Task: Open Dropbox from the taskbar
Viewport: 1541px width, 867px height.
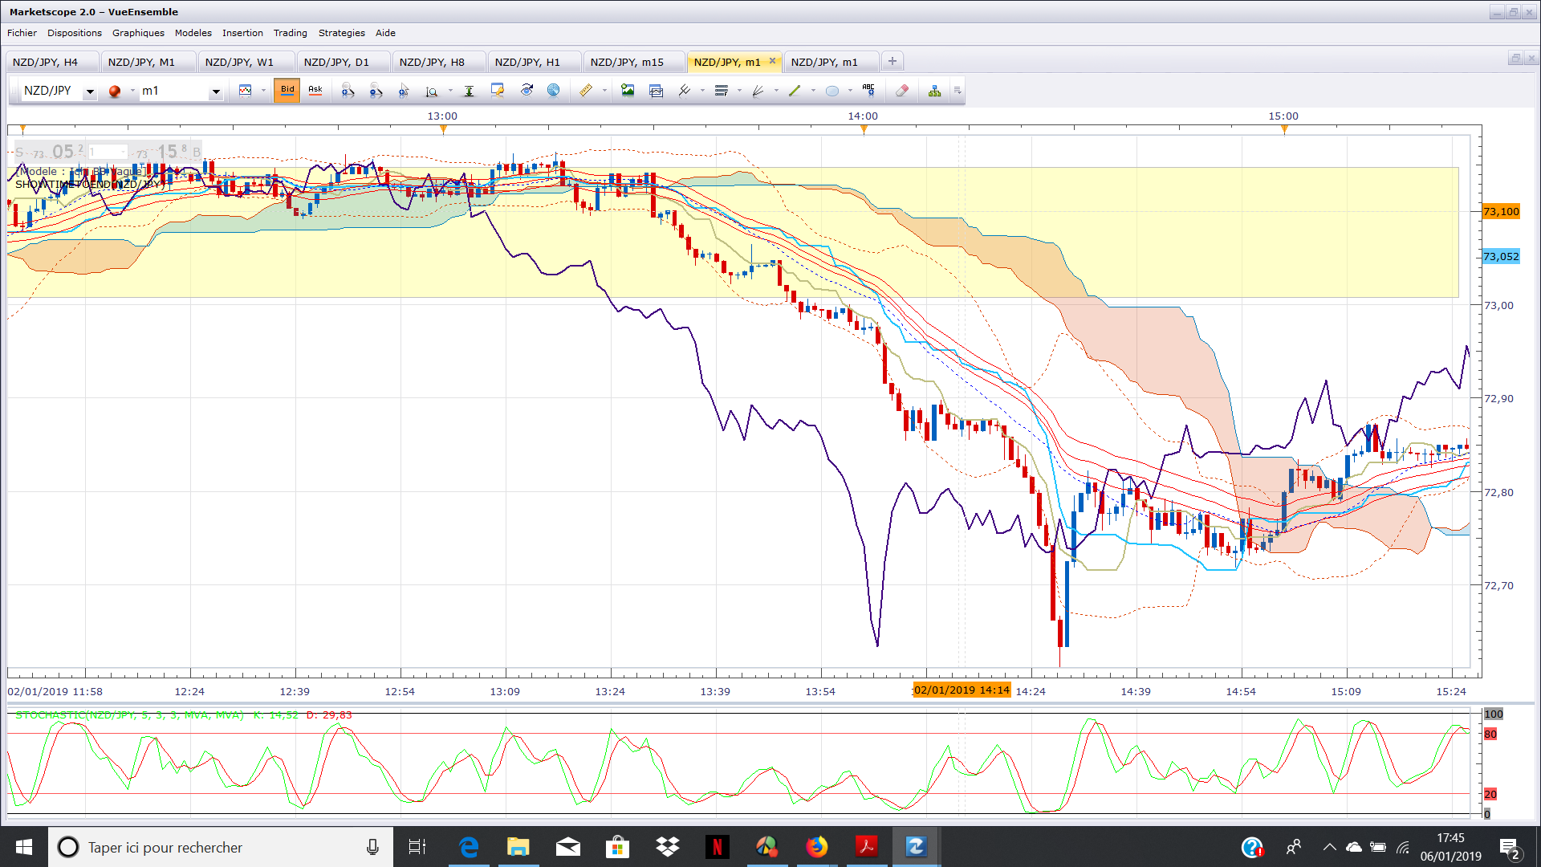Action: pyautogui.click(x=668, y=847)
